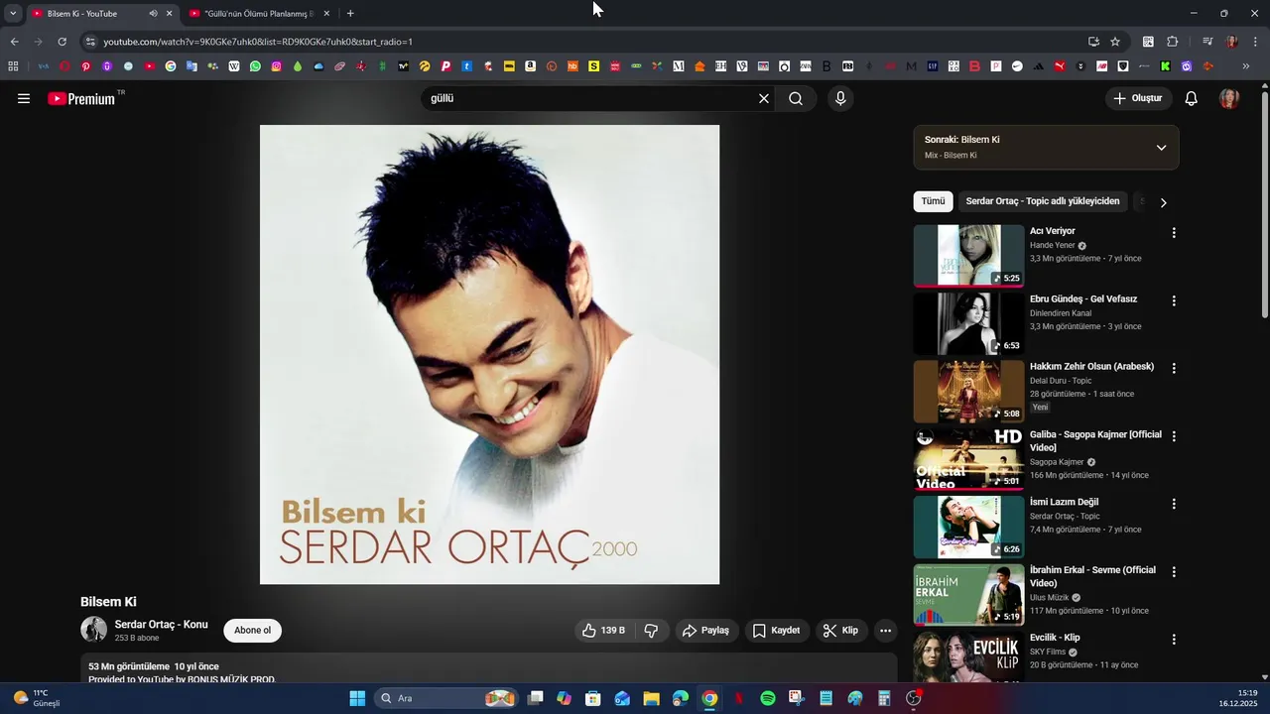Open the Pinterest bookmark
Viewport: 1270px width, 714px height.
coord(86,66)
